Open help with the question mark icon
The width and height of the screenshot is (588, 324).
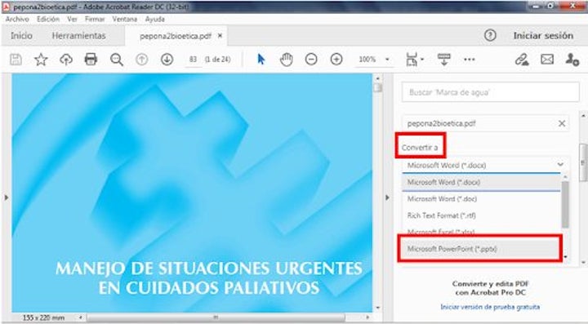pos(490,36)
